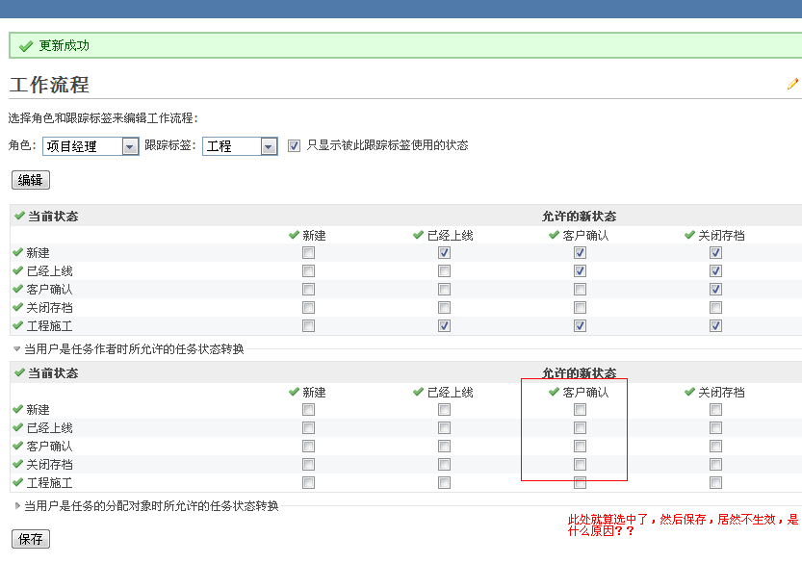
Task: Click the 新建 column check icon in author table
Action: (x=294, y=392)
